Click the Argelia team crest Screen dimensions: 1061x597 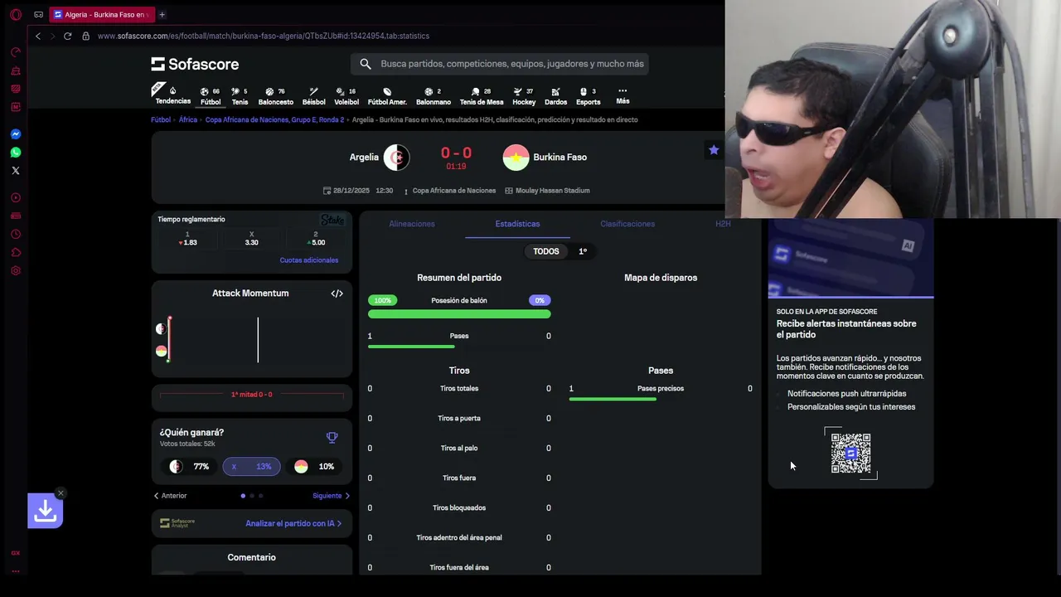tap(396, 157)
